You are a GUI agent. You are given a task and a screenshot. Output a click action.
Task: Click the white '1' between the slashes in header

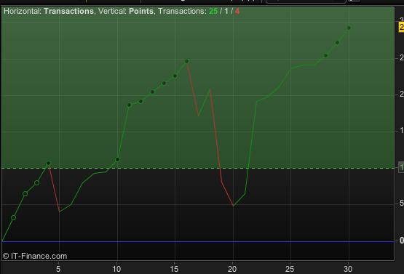point(226,12)
